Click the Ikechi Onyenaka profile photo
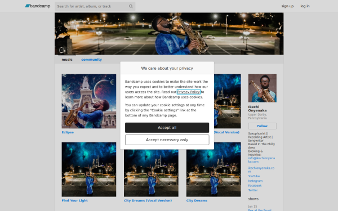 pos(263,88)
